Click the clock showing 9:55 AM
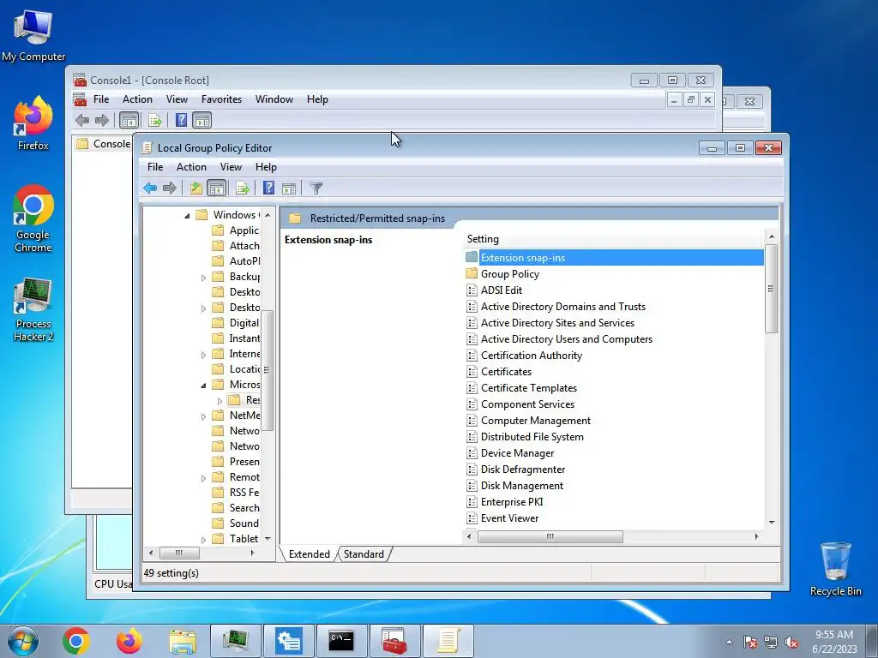The width and height of the screenshot is (878, 658). tap(834, 642)
